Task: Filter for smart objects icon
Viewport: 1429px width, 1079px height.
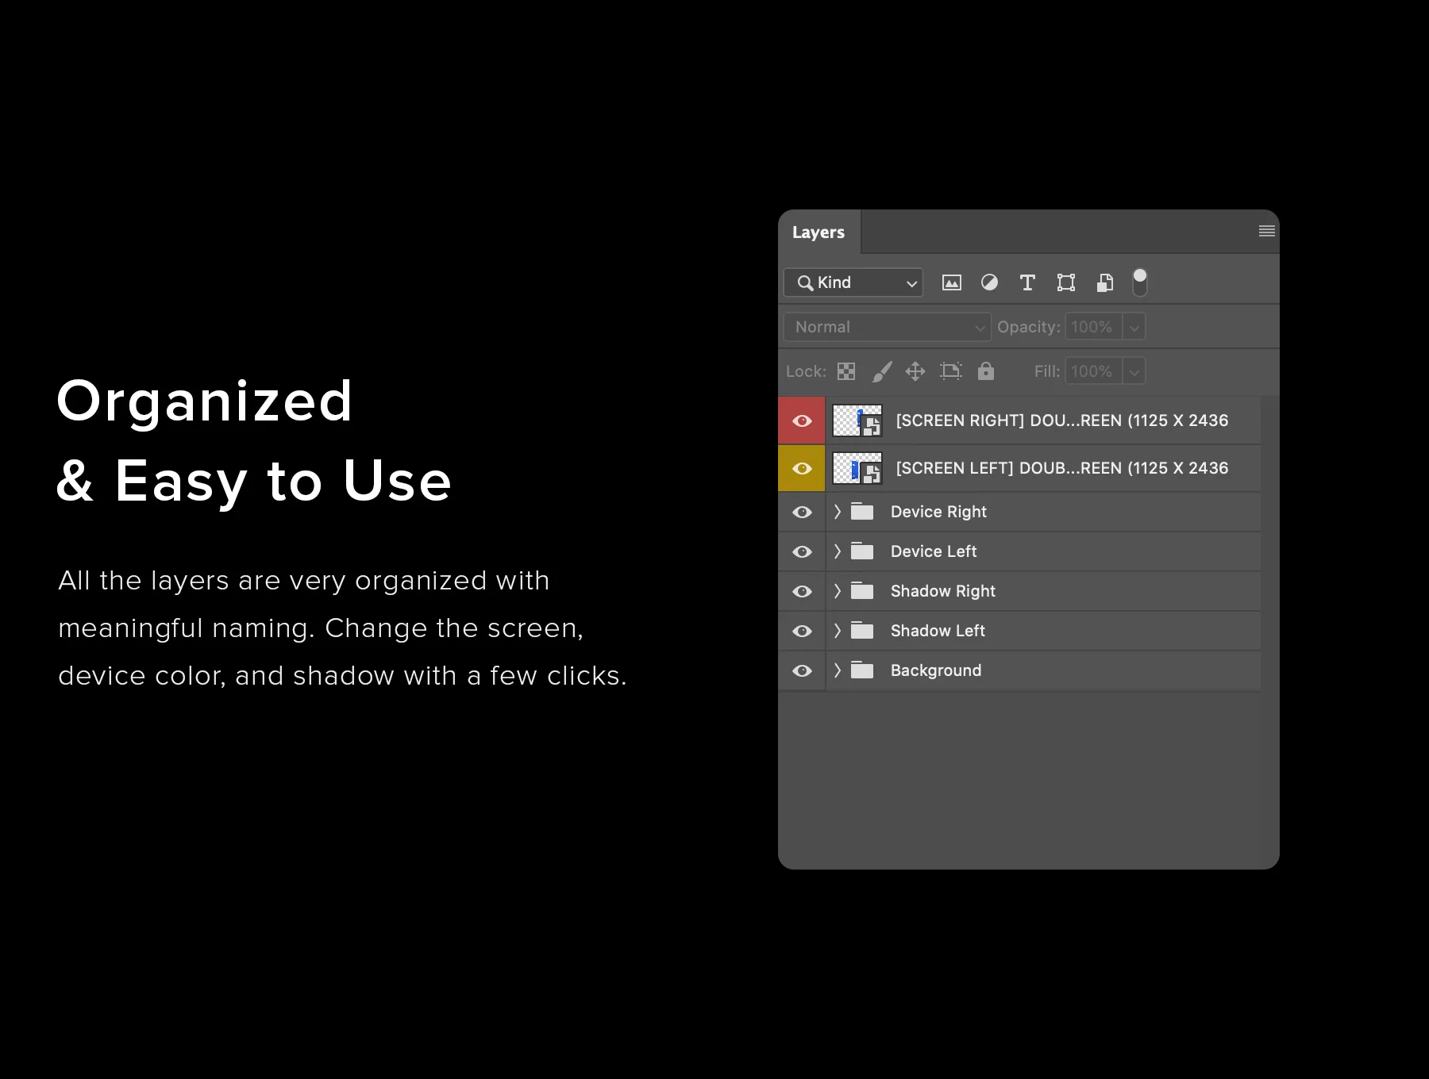Action: pos(1104,282)
